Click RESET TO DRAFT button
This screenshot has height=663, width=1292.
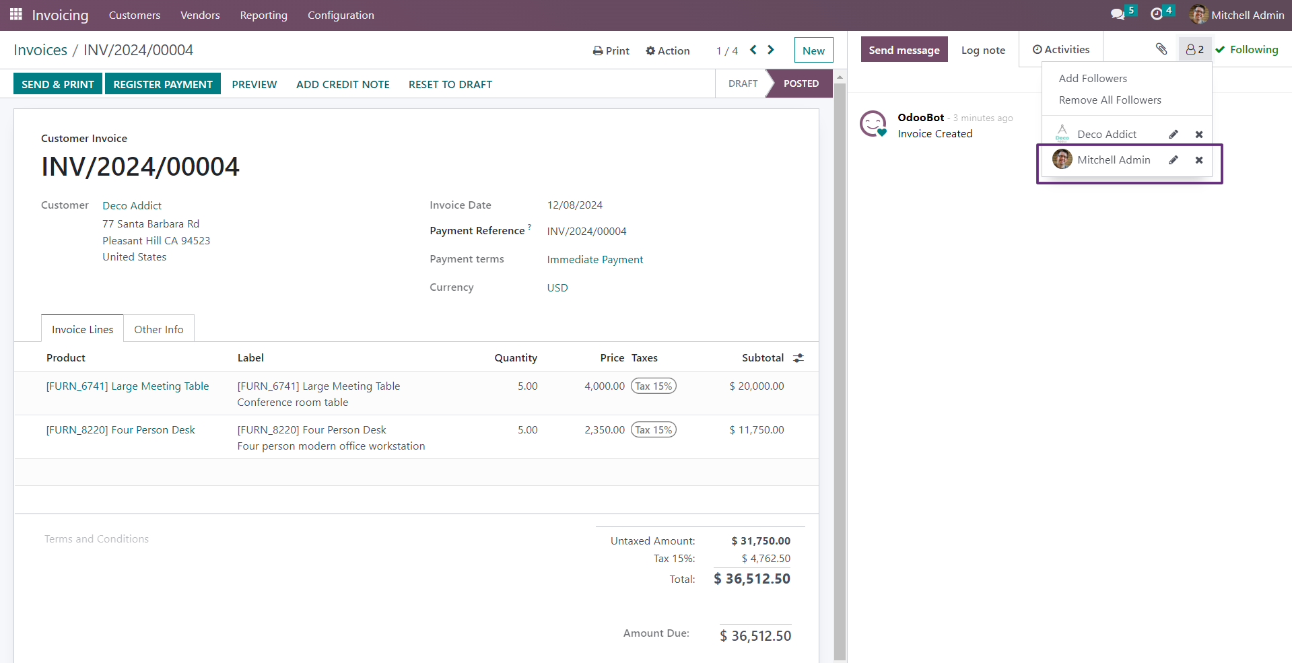[x=450, y=84]
